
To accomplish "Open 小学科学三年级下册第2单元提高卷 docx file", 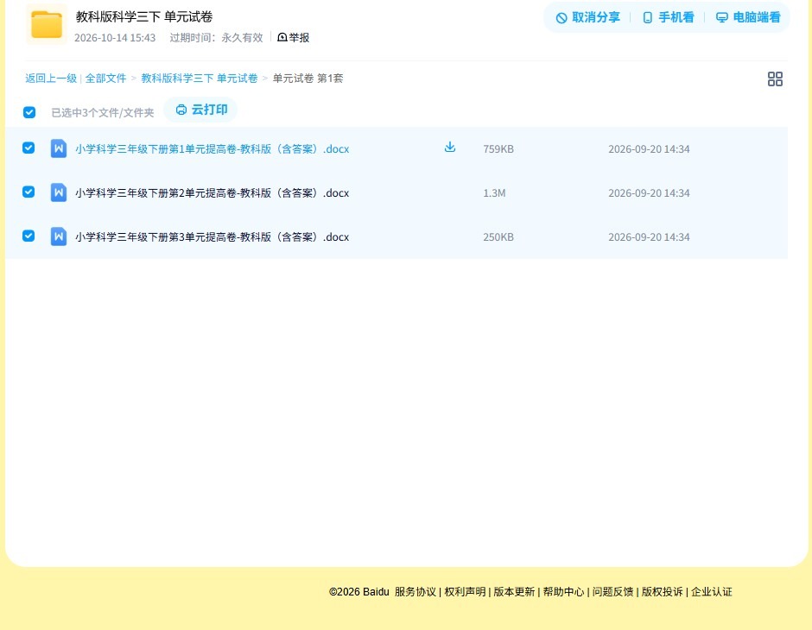I will [x=213, y=193].
